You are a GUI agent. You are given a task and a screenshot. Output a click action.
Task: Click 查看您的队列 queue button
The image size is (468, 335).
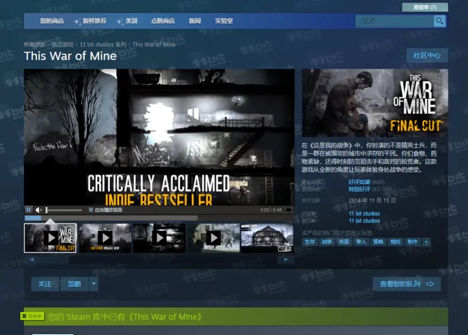coord(407,284)
